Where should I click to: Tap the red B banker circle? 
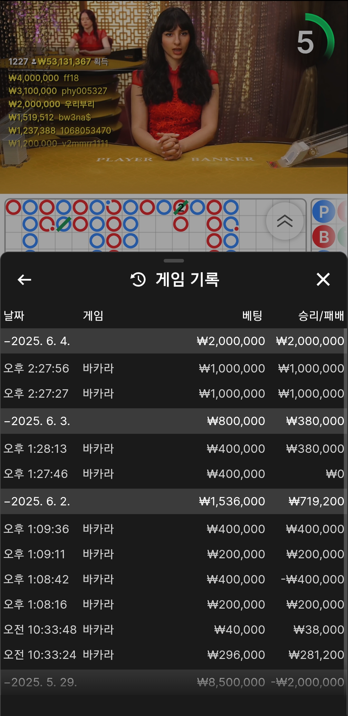click(x=324, y=237)
